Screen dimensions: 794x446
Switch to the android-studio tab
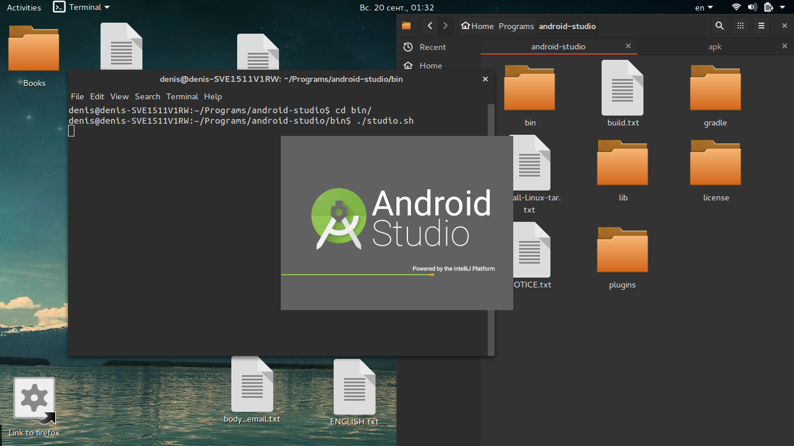[559, 46]
